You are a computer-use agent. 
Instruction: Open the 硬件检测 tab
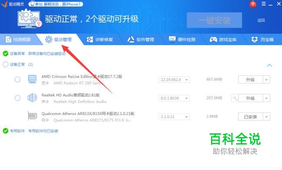point(182,39)
